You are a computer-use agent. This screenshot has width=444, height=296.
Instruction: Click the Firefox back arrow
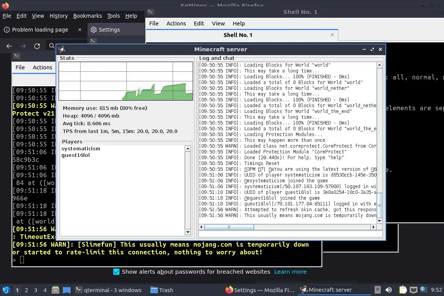click(9, 46)
